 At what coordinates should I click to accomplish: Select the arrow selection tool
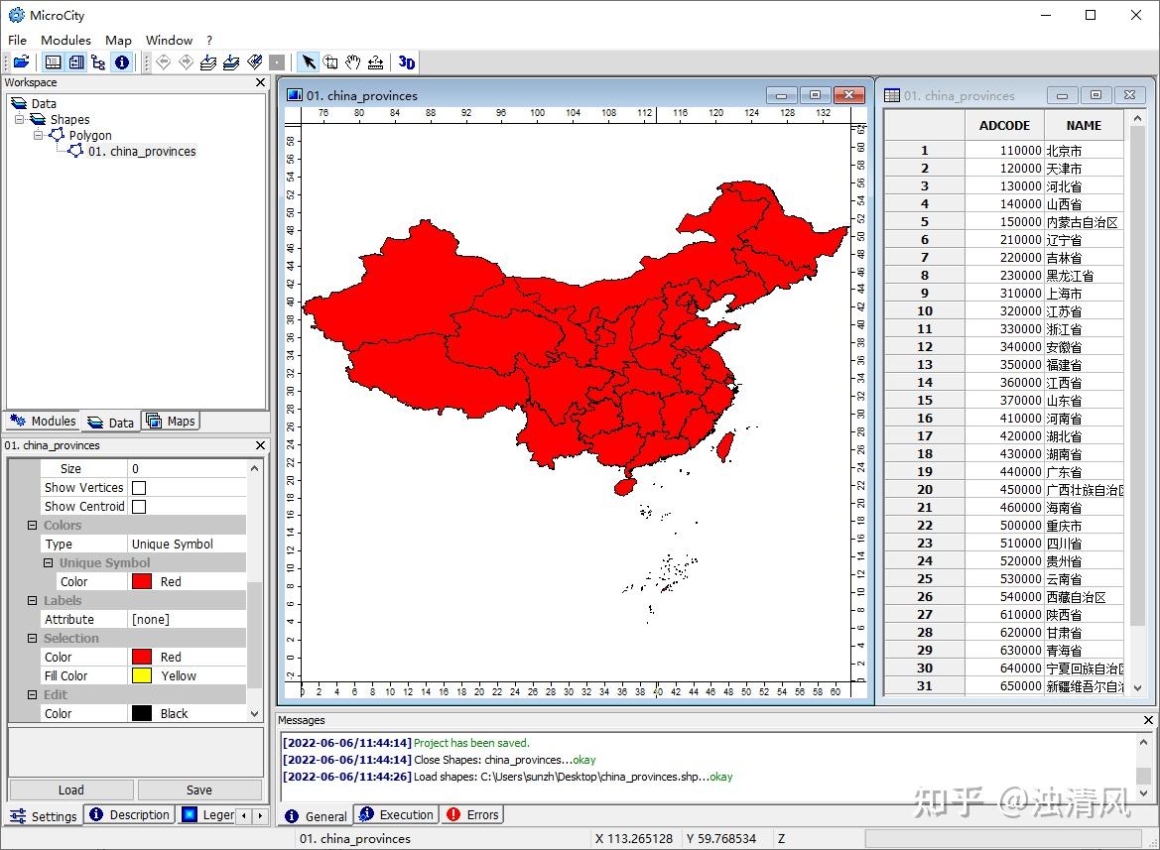pos(310,62)
